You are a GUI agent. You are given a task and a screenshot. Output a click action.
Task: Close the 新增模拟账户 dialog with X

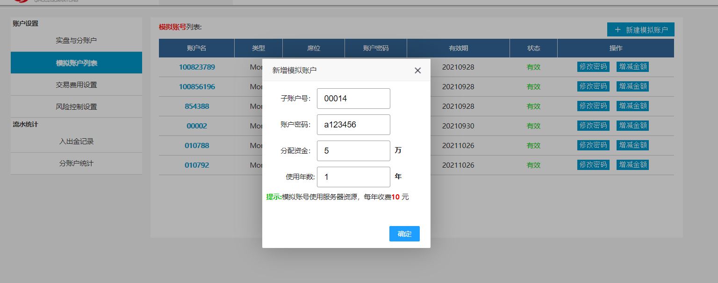tap(417, 71)
